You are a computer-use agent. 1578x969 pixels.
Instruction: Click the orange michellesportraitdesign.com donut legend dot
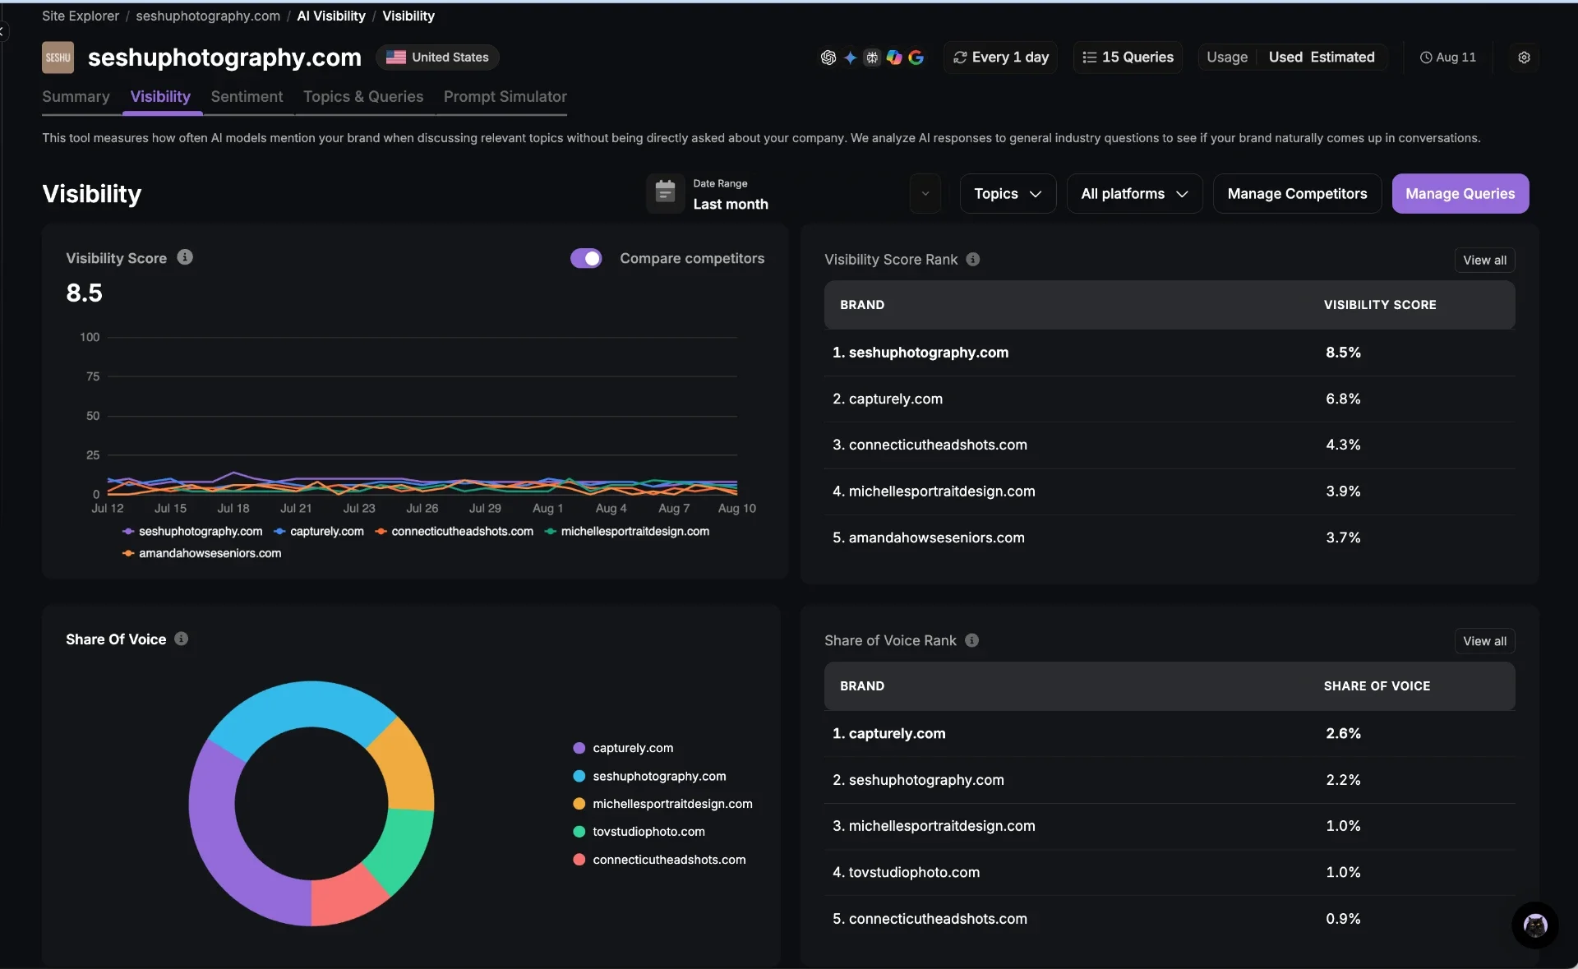coord(579,805)
